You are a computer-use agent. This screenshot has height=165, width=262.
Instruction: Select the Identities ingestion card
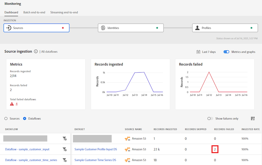[x=131, y=28]
